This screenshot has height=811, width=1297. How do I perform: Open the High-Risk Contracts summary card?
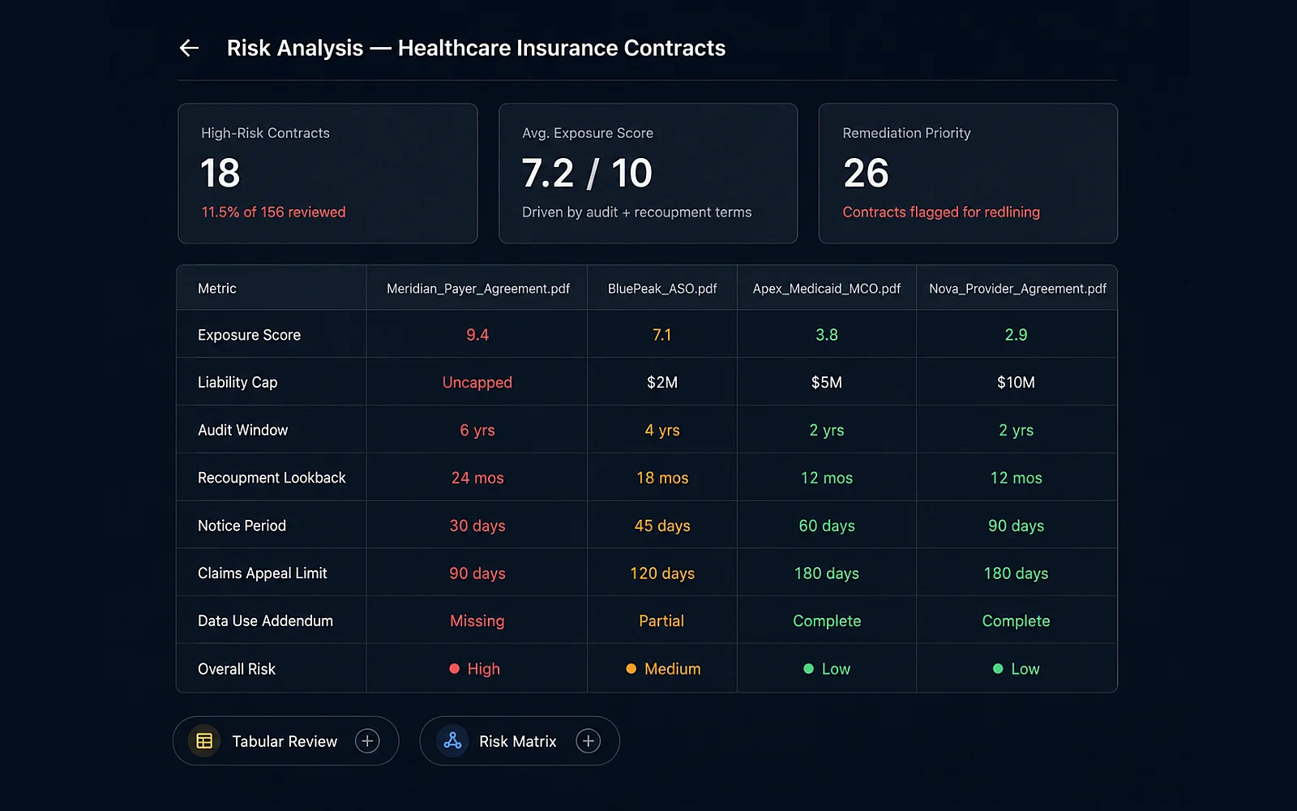(327, 174)
